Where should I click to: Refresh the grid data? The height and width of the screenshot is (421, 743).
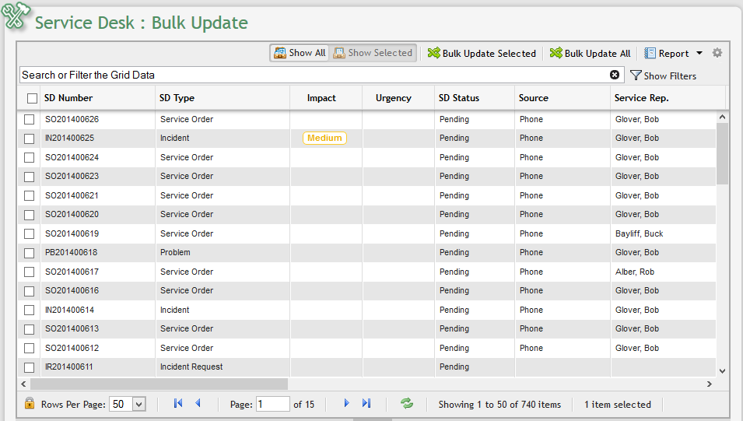click(x=407, y=403)
